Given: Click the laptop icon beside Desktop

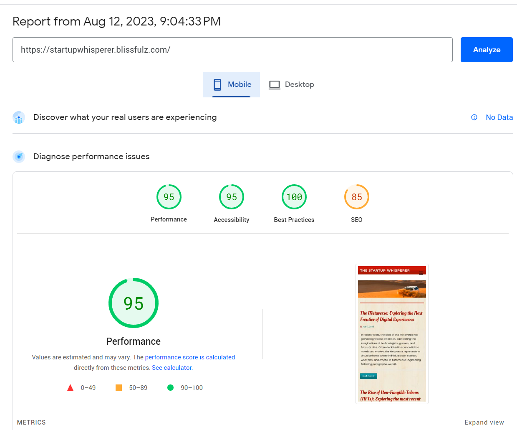Looking at the screenshot, I should (x=274, y=84).
